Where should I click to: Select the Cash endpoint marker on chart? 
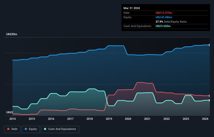[x=210, y=100]
